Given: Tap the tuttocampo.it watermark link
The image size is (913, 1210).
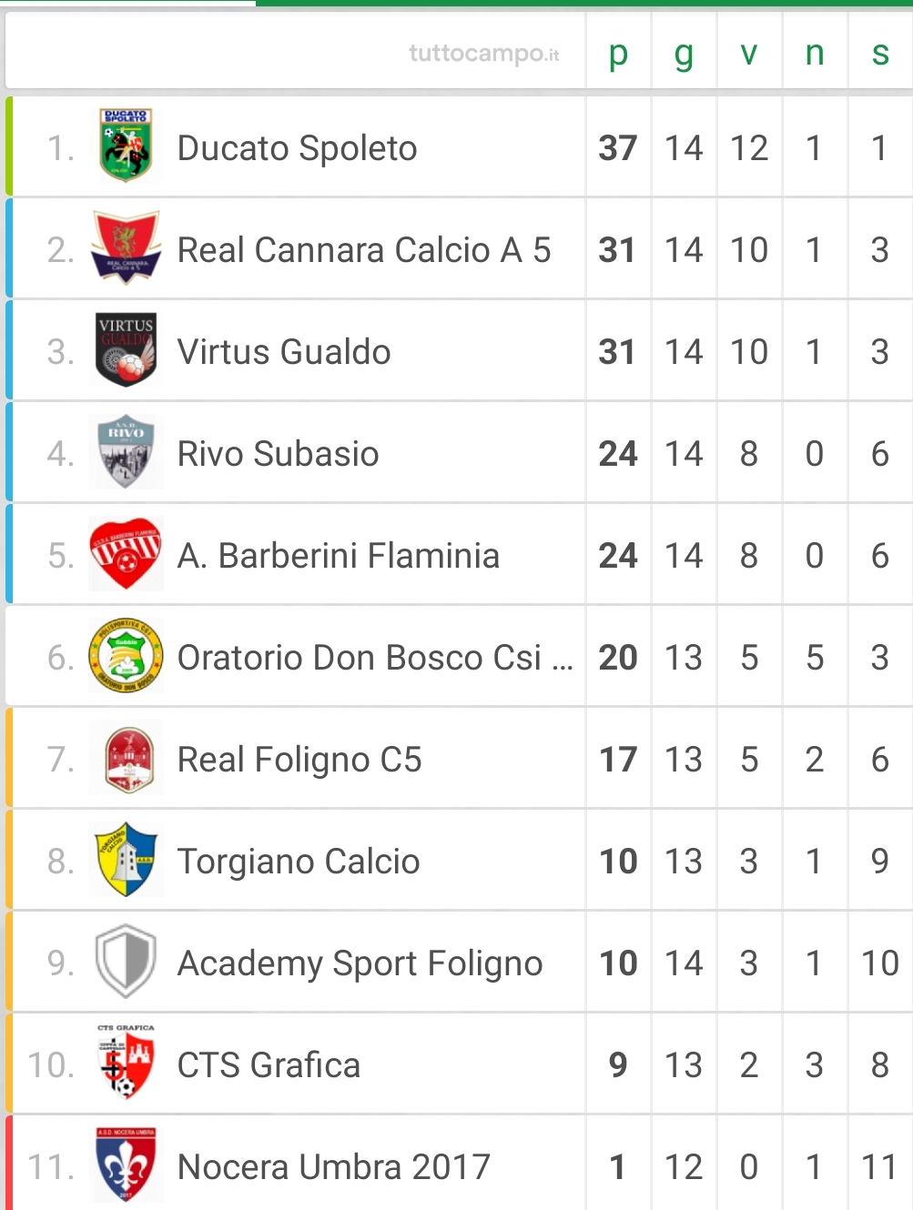Looking at the screenshot, I should coord(484,54).
